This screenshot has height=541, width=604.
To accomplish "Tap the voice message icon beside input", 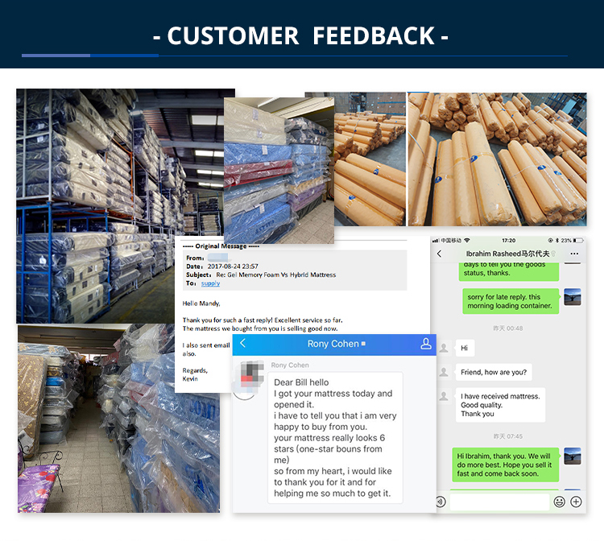I will [441, 502].
